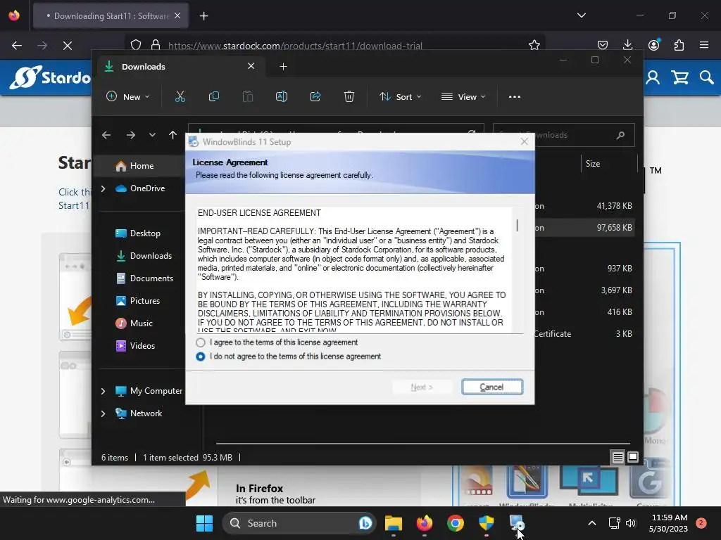Click the Cut scissors icon in Explorer

coord(180,97)
